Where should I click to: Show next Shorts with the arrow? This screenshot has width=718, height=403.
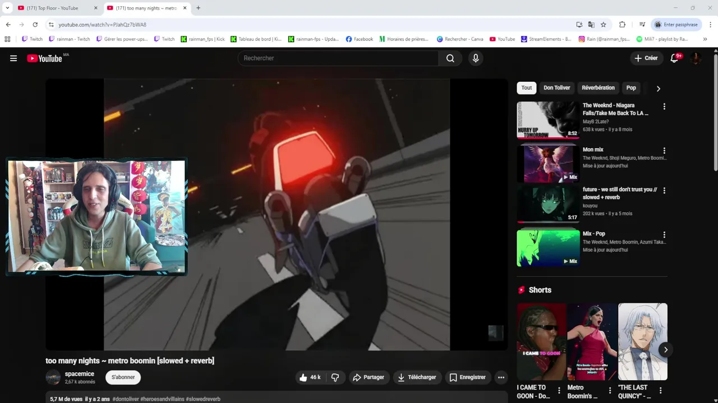point(665,350)
